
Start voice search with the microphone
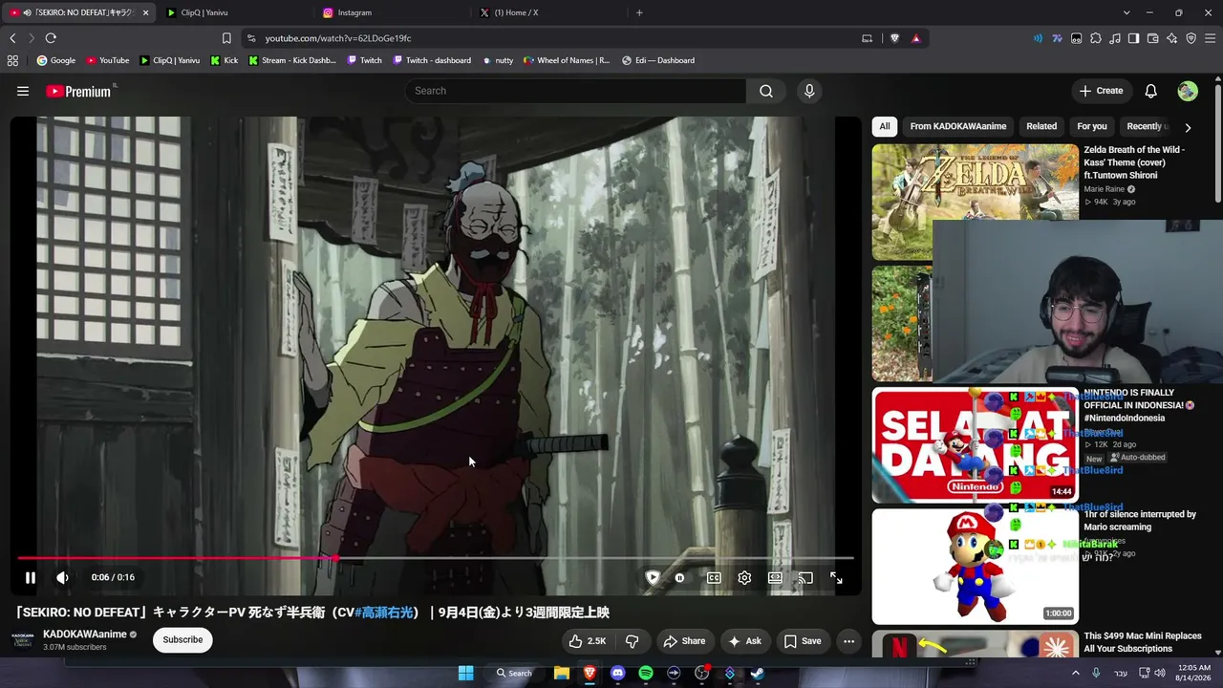pos(809,91)
